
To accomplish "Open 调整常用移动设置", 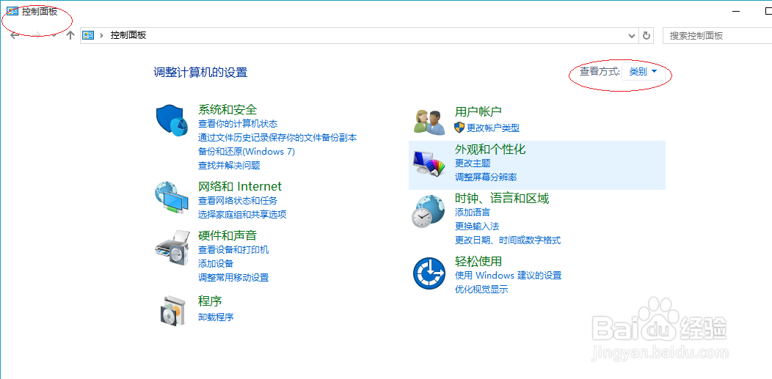I will click(x=233, y=278).
